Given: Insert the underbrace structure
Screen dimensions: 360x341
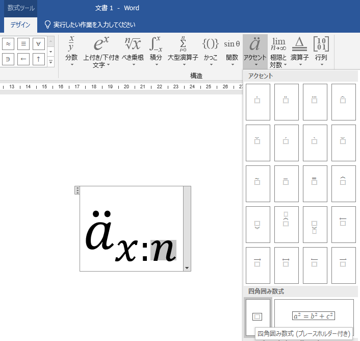Looking at the screenshot, I should tap(258, 225).
